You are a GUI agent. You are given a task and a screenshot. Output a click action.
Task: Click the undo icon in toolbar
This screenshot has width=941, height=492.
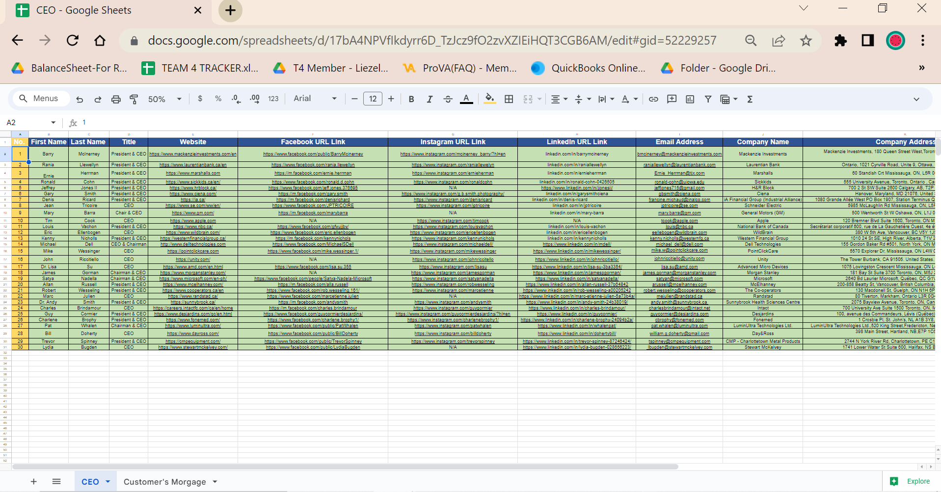click(x=80, y=99)
